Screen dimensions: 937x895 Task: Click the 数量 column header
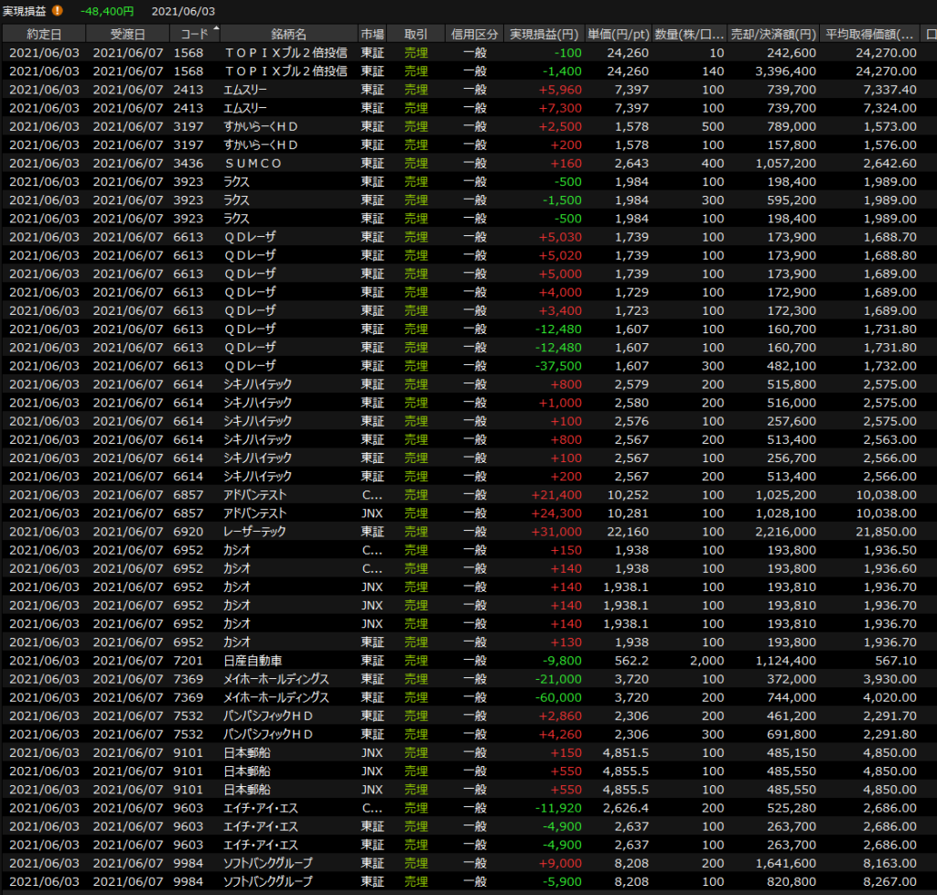(x=690, y=34)
